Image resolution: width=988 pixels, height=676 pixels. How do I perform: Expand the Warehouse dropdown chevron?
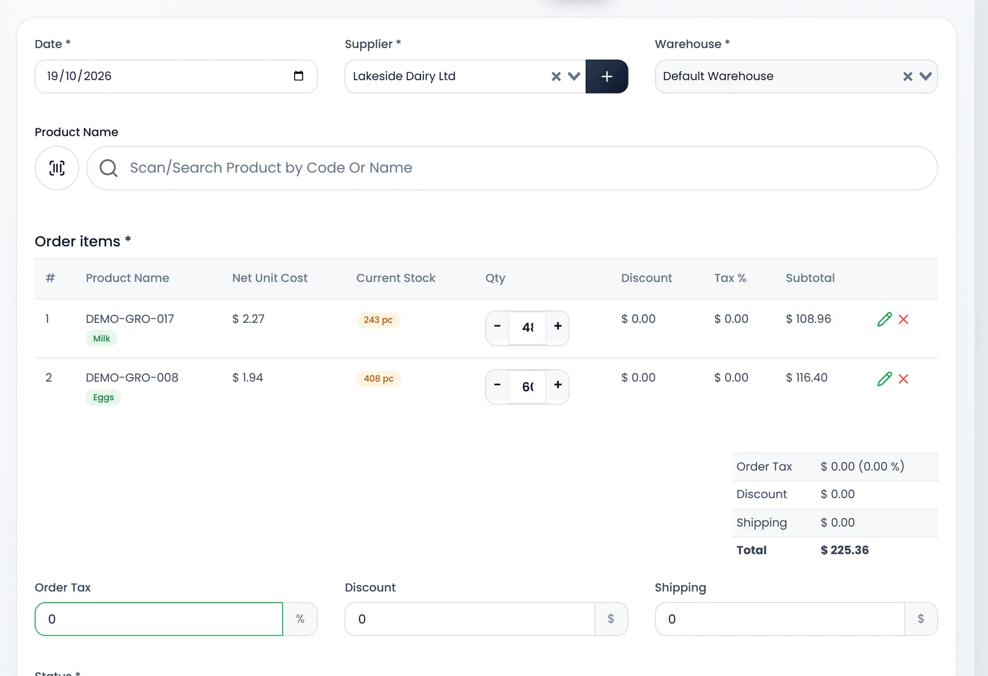[x=925, y=77]
